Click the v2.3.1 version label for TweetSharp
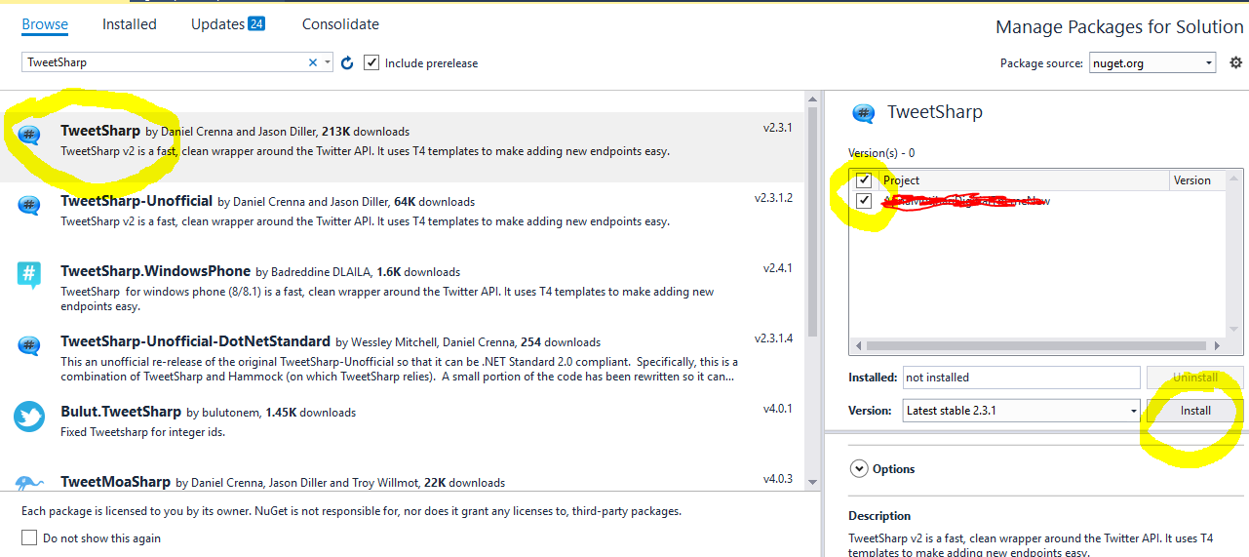 [x=777, y=128]
